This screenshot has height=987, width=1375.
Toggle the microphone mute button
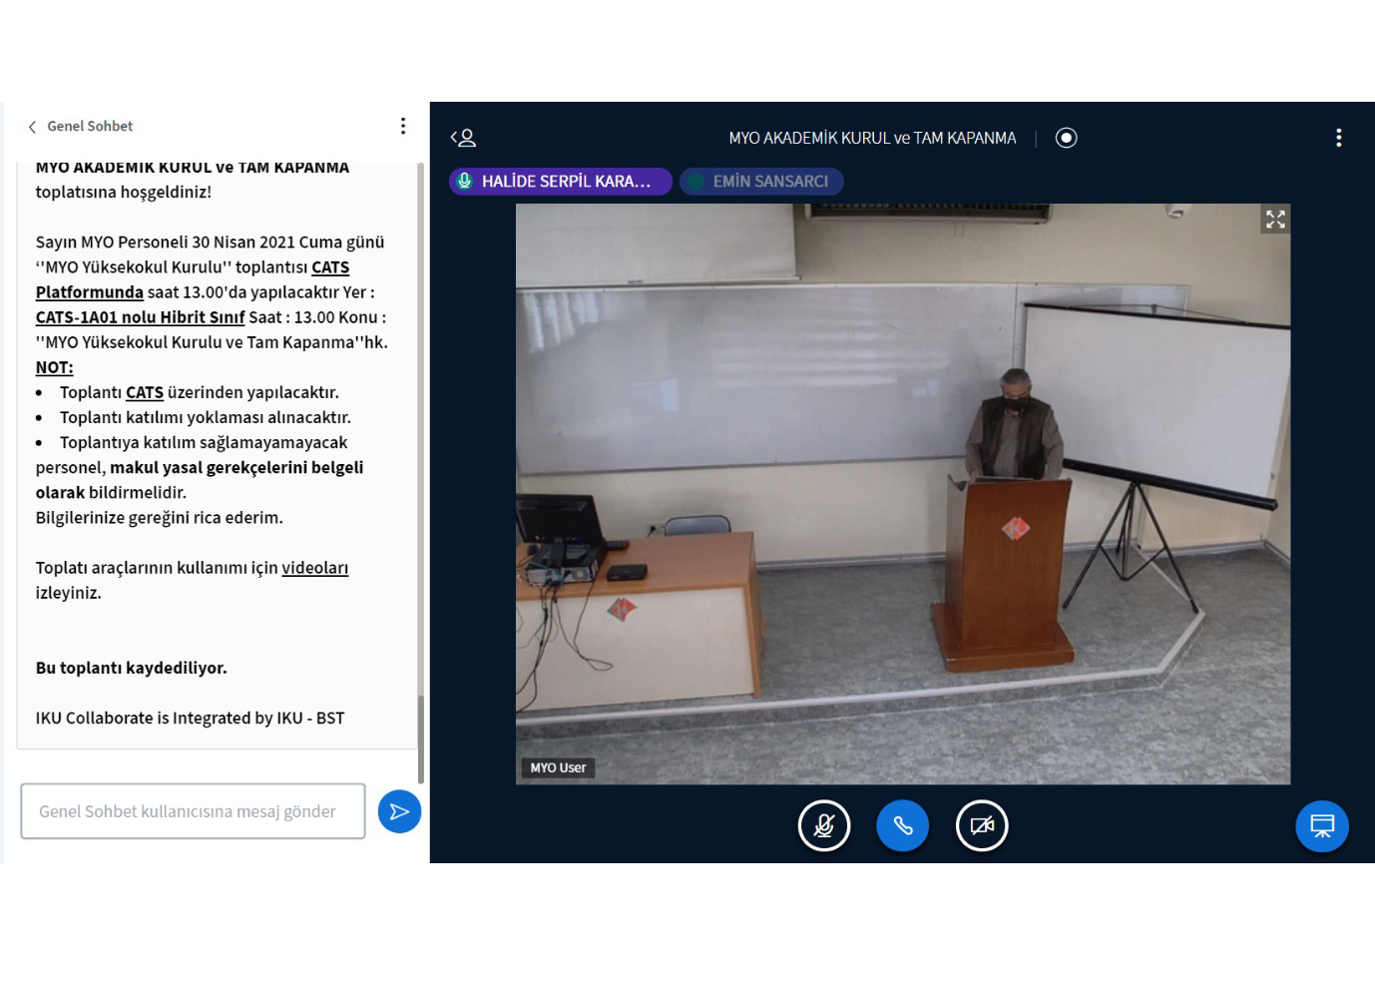(824, 825)
